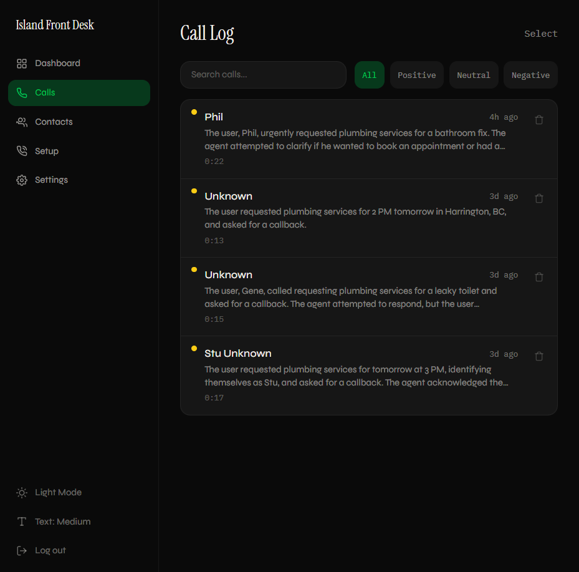Image resolution: width=579 pixels, height=572 pixels.
Task: Click the Contacts people icon
Action: 22,122
